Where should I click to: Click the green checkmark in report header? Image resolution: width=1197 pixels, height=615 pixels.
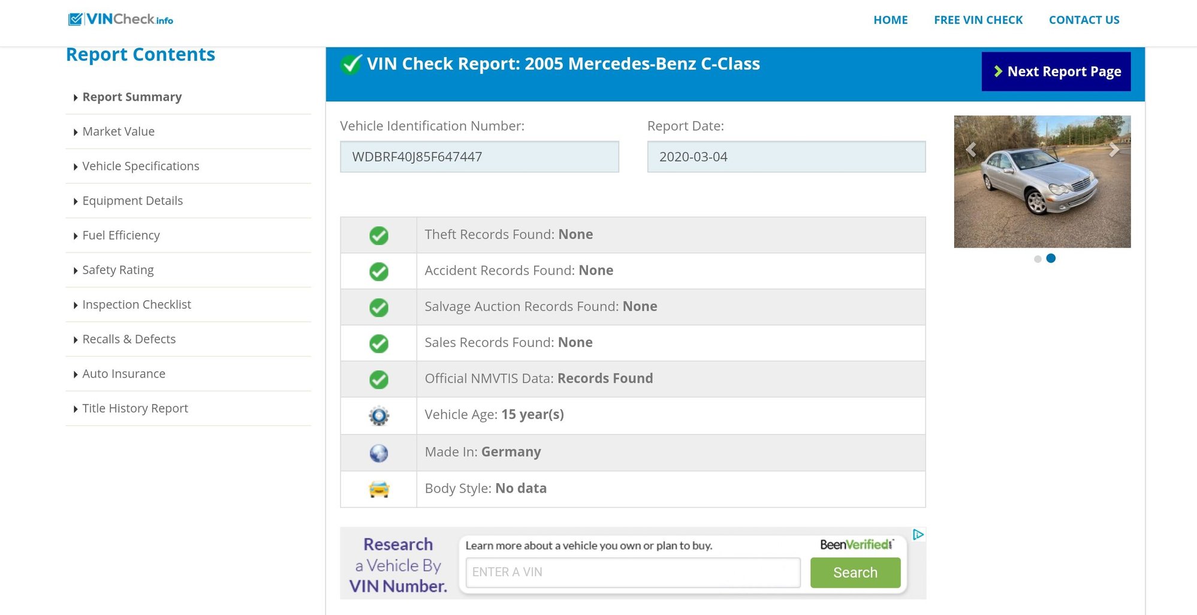[351, 64]
